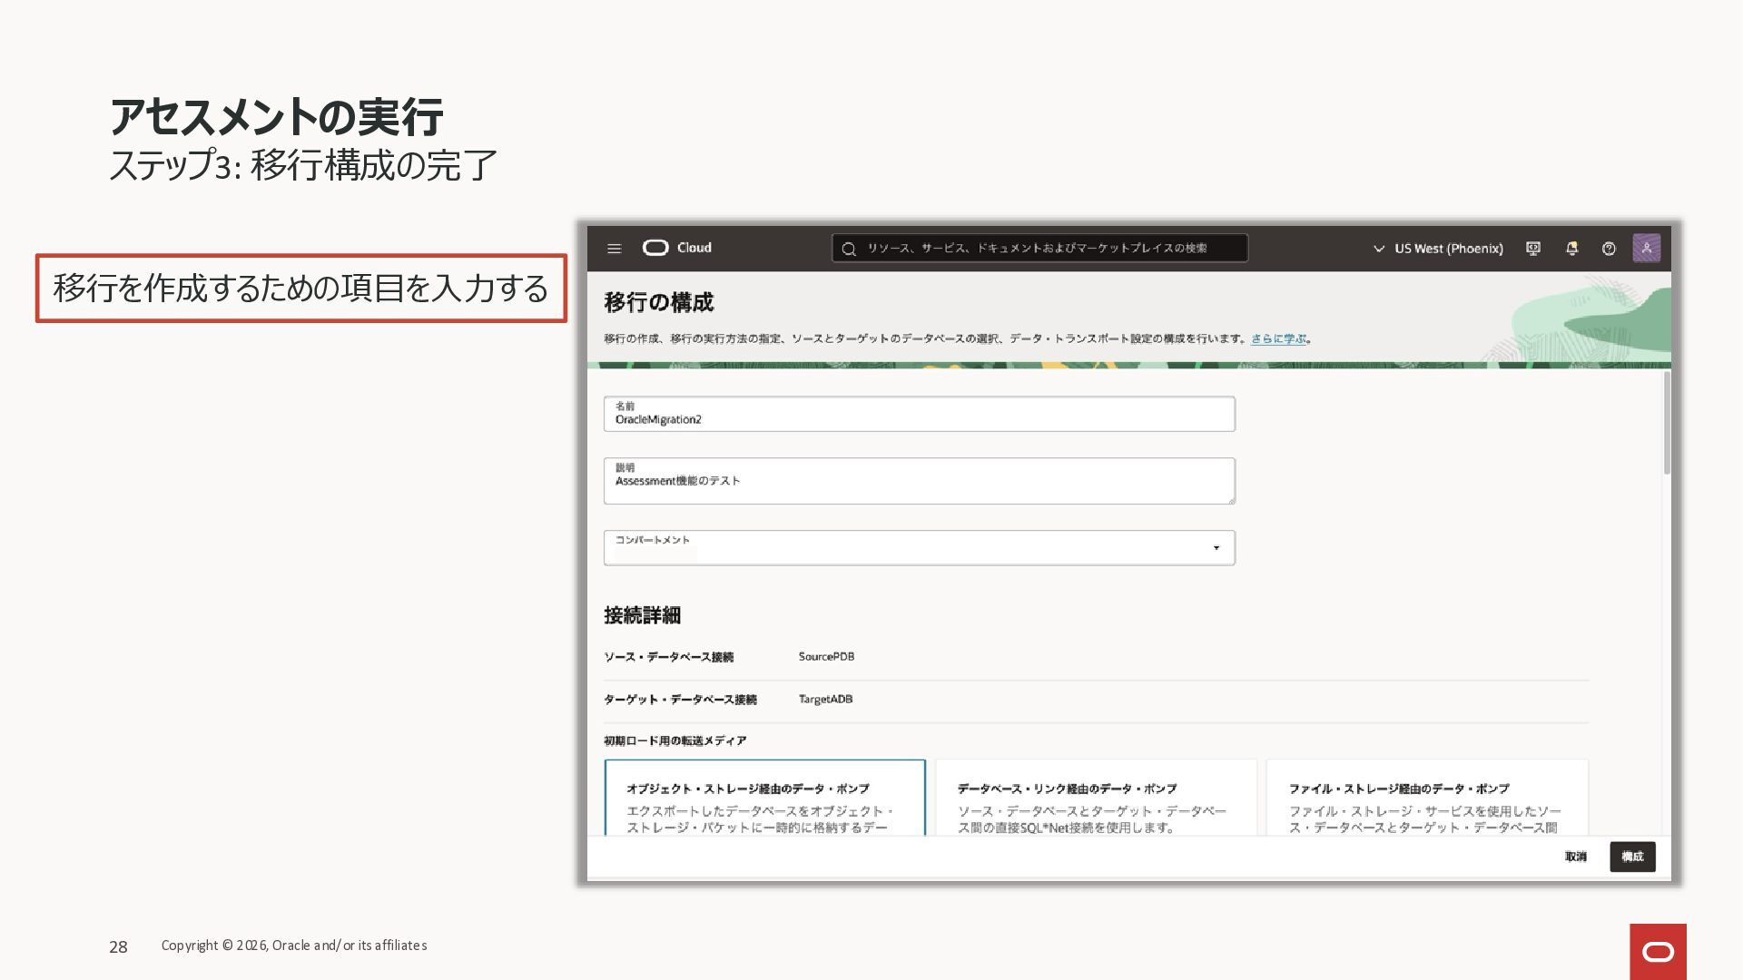Select データベース・リンク経由のデータ・ポンプ option
Viewport: 1743px width, 980px height.
(x=1096, y=798)
